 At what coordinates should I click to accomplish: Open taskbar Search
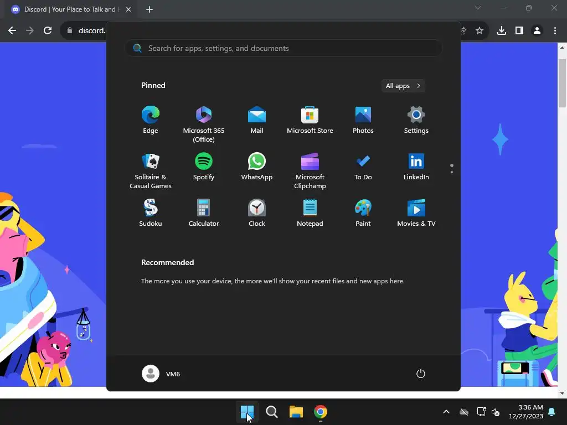pos(271,412)
